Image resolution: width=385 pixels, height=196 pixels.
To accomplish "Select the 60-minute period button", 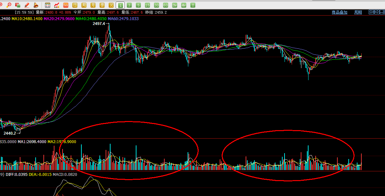I will (x=166, y=5).
